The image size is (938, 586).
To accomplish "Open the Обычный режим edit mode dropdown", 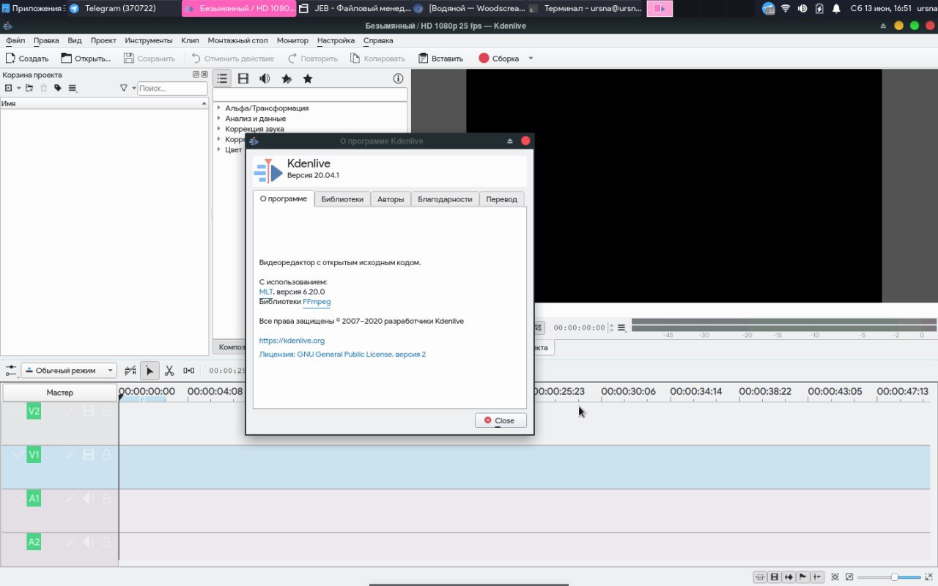I will tap(69, 371).
